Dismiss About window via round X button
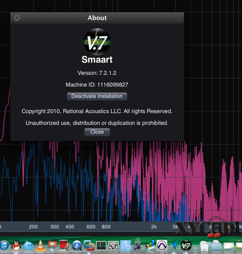The image size is (242, 254). tap(17, 18)
